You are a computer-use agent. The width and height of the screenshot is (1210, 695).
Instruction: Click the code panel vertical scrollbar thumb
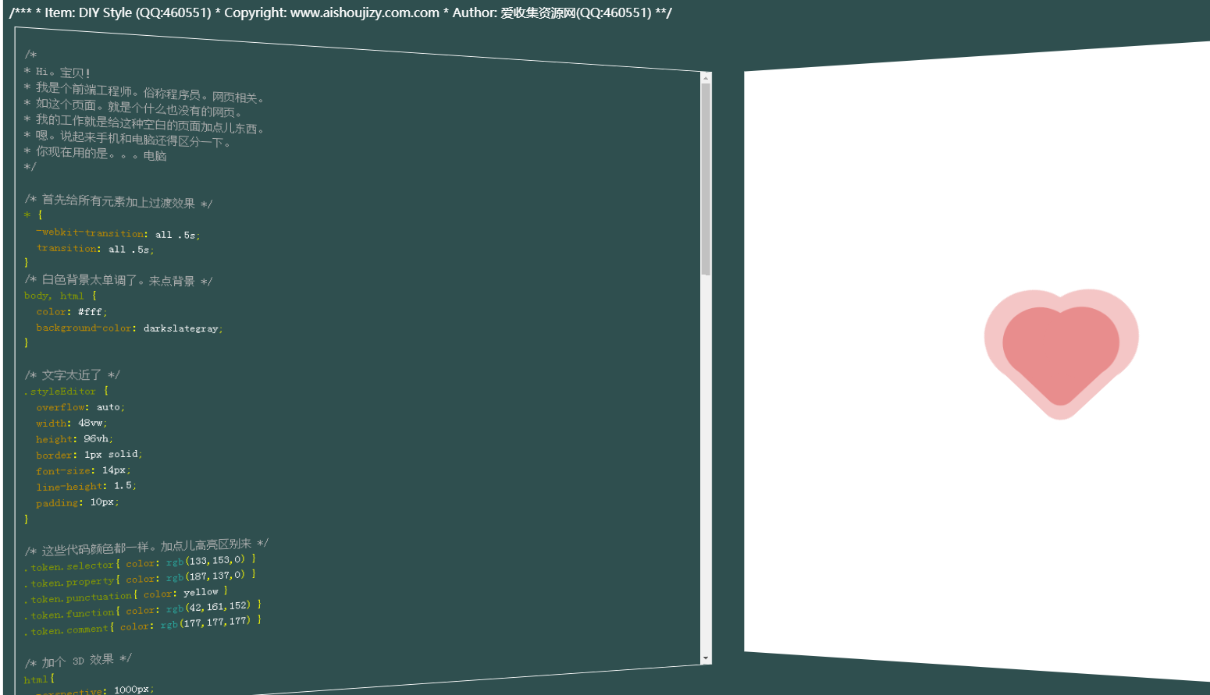tap(706, 179)
